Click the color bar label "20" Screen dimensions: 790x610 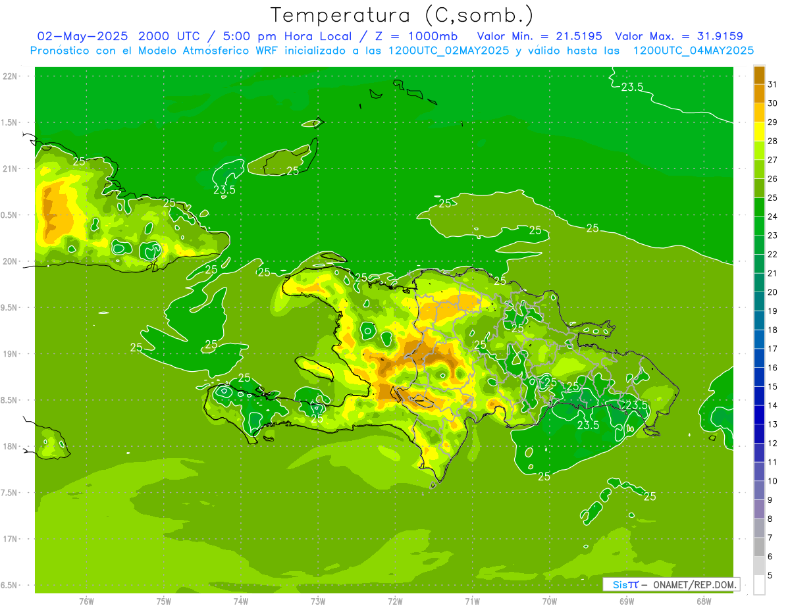772,292
